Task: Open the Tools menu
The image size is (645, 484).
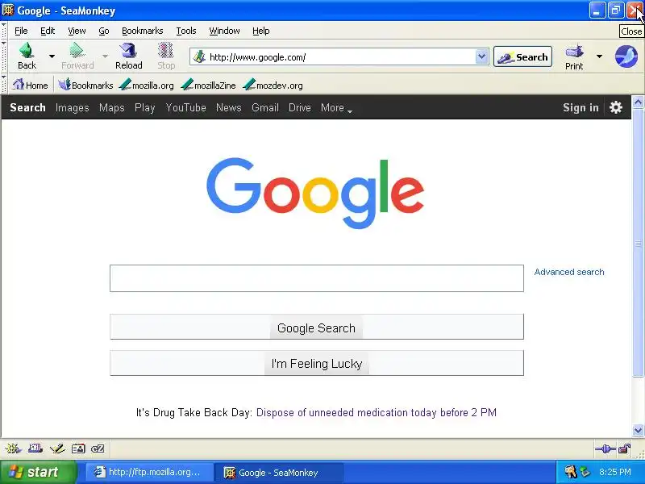Action: (186, 31)
